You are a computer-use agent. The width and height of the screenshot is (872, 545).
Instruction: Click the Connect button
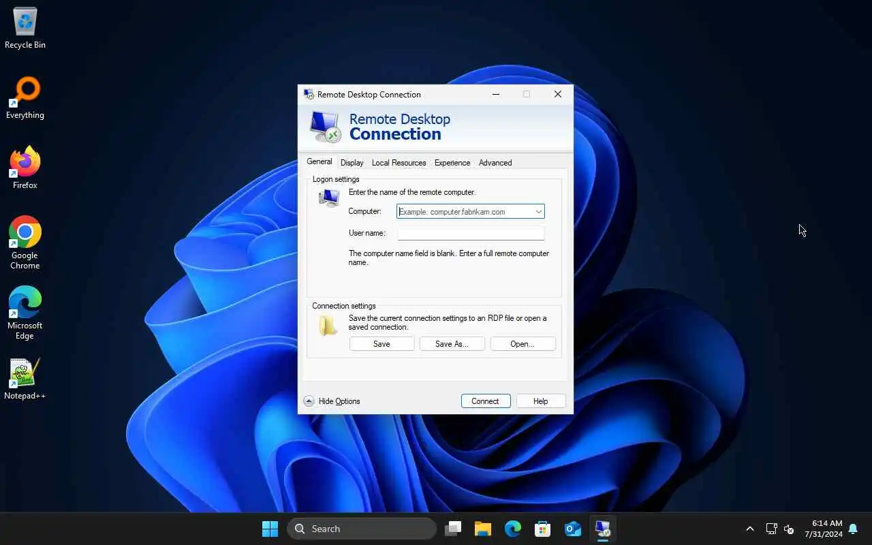click(x=485, y=401)
